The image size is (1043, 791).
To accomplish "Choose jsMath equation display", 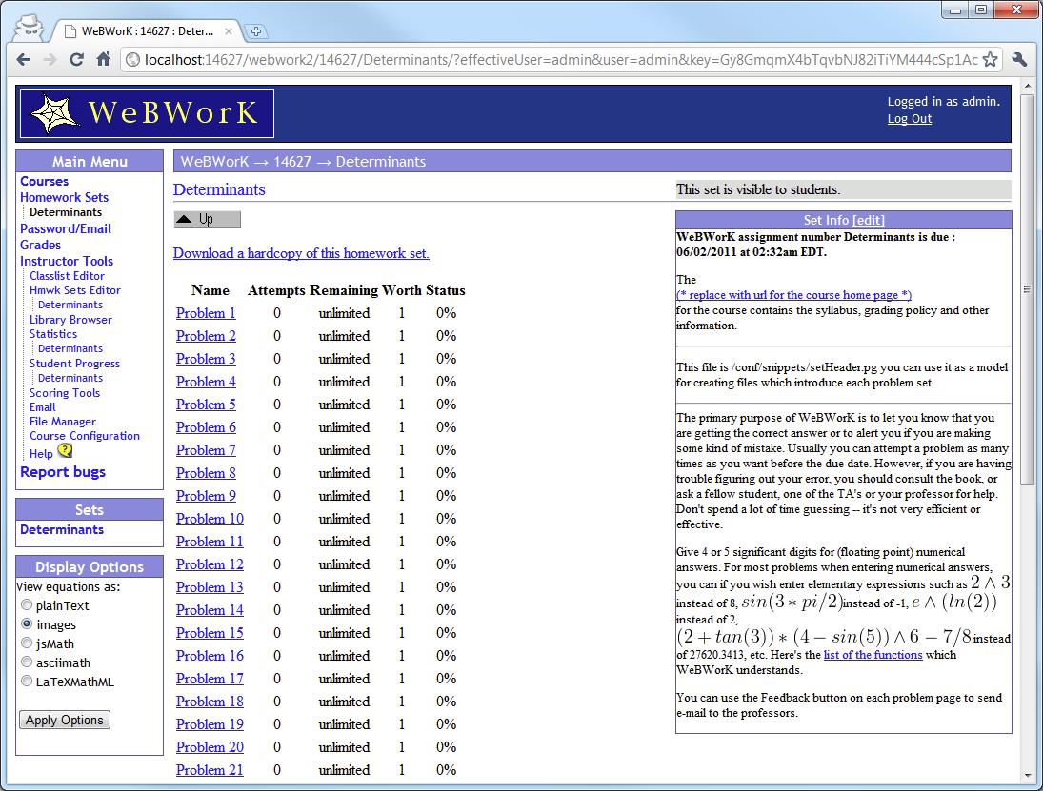I will [27, 643].
